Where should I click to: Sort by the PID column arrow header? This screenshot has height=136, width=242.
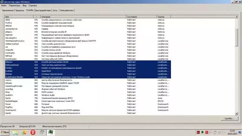[x=37, y=17]
